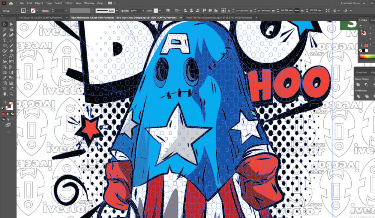Toggle Constrain Width and Height link

click(297, 10)
